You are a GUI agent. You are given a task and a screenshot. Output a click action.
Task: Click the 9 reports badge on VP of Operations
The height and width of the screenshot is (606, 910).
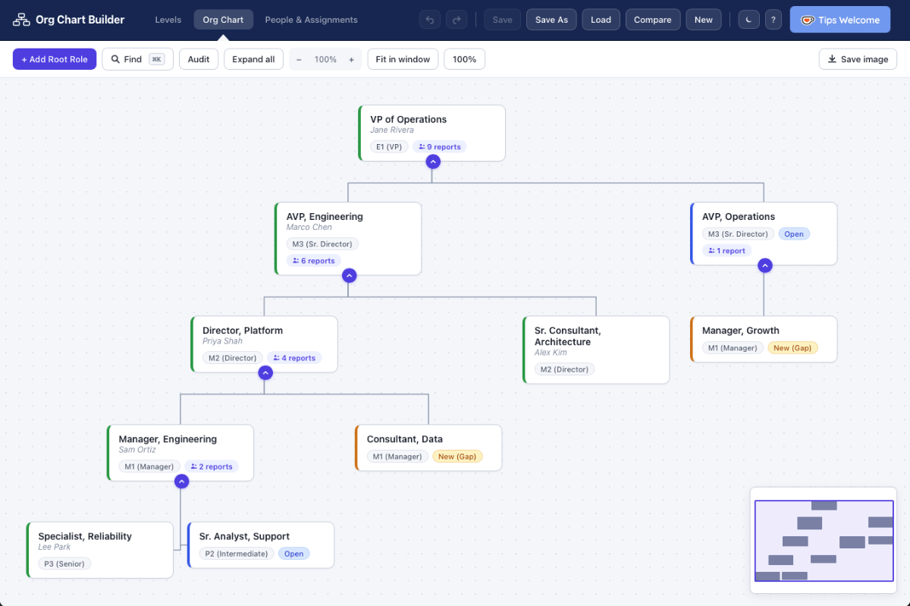click(x=439, y=146)
